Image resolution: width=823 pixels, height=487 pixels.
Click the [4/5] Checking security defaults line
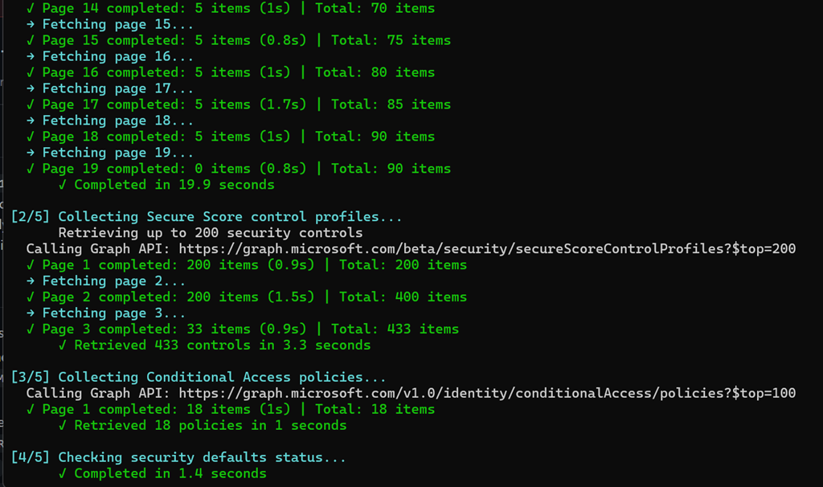tap(178, 458)
